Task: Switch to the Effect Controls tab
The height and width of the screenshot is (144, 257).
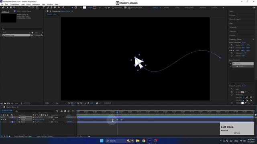Action: (x=24, y=11)
